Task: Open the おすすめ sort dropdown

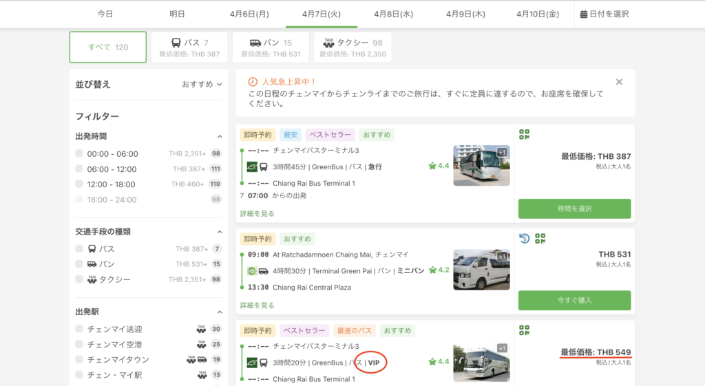Action: (x=202, y=84)
